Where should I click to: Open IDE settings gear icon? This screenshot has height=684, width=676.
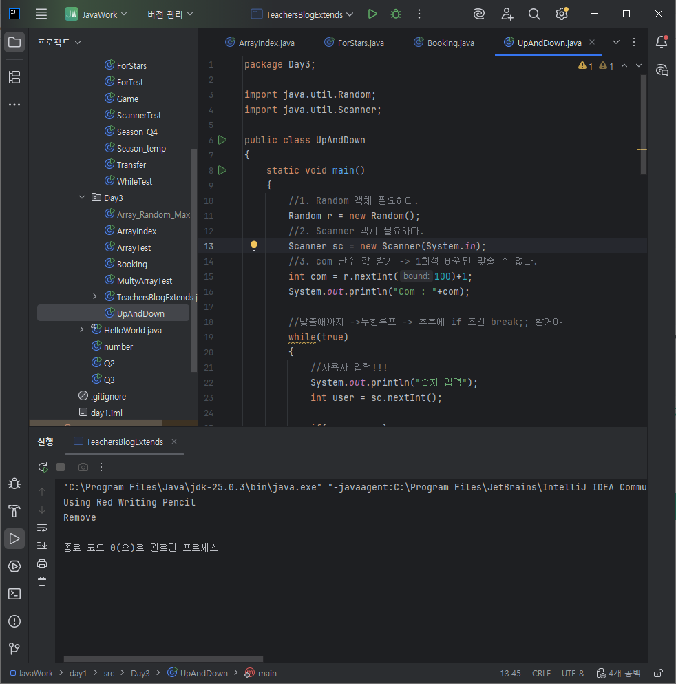point(562,14)
